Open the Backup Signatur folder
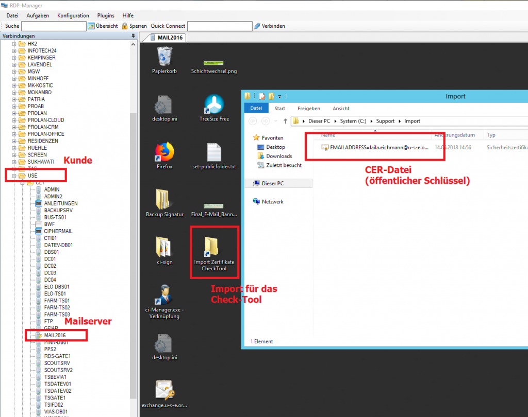This screenshot has width=528, height=417. 164,200
